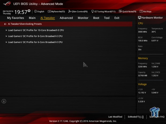Click the 3000 MHz CPU frequency value
The height and width of the screenshot is (124, 166).
tap(142, 32)
